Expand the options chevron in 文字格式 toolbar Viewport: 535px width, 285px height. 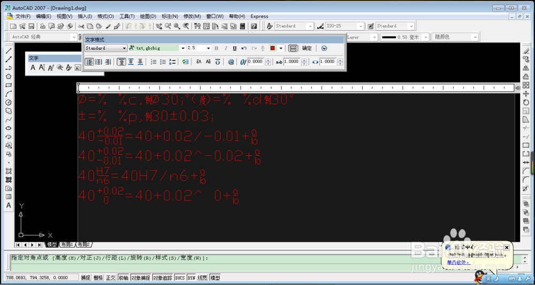point(324,49)
